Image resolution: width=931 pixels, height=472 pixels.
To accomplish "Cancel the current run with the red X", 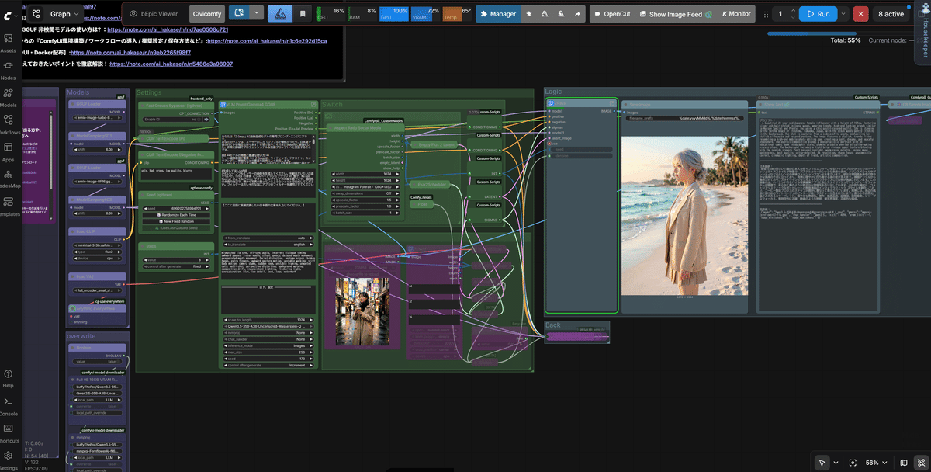I will tap(861, 13).
